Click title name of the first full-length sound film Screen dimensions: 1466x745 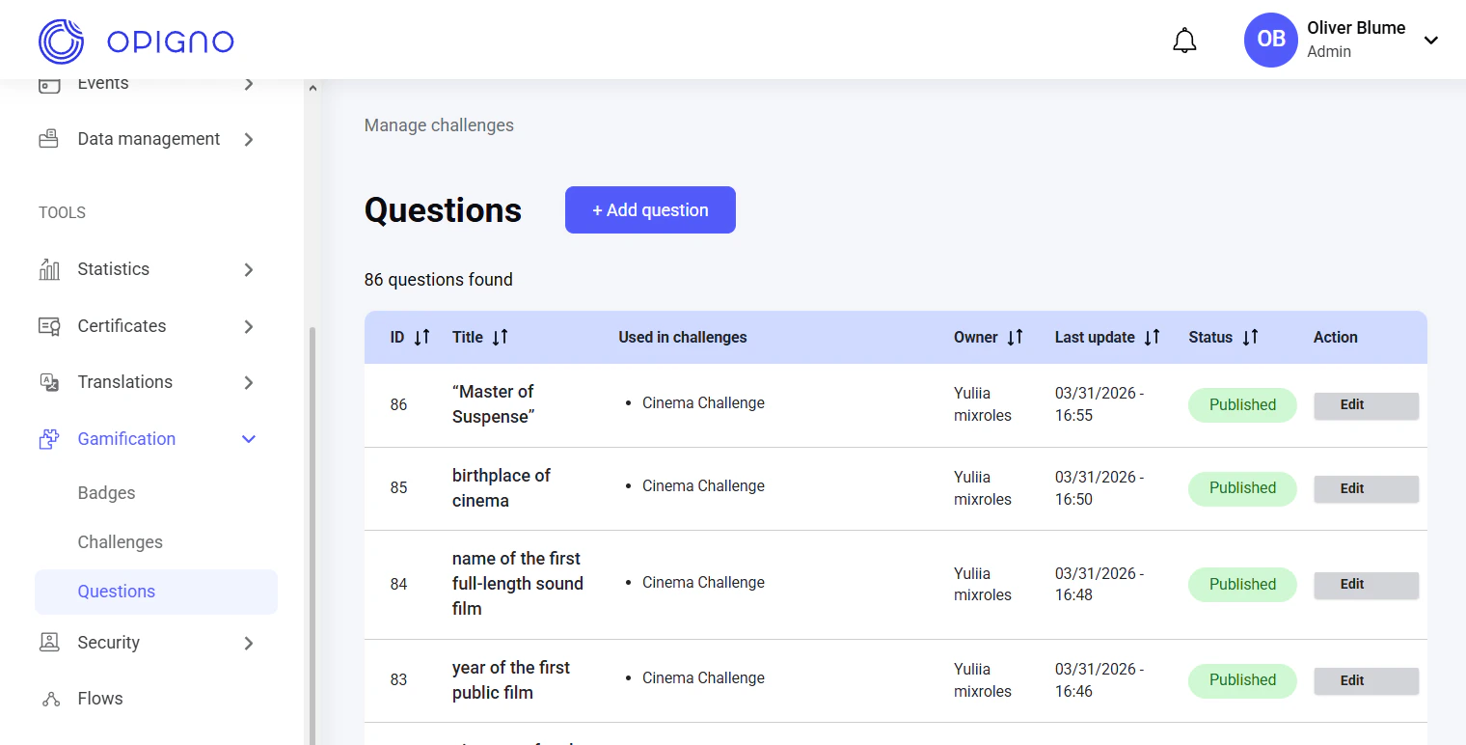(x=518, y=584)
